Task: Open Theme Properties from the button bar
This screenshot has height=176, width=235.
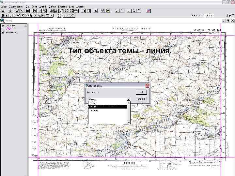Action: (x=18, y=11)
